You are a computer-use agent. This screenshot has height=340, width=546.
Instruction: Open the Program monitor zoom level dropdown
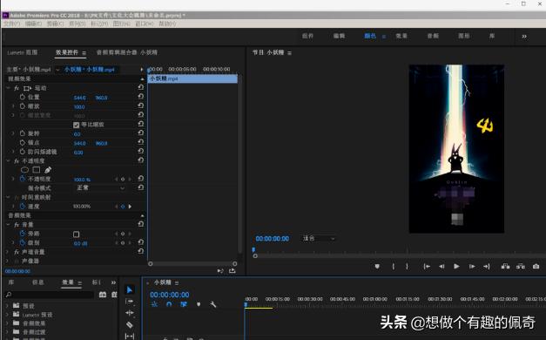tap(318, 239)
